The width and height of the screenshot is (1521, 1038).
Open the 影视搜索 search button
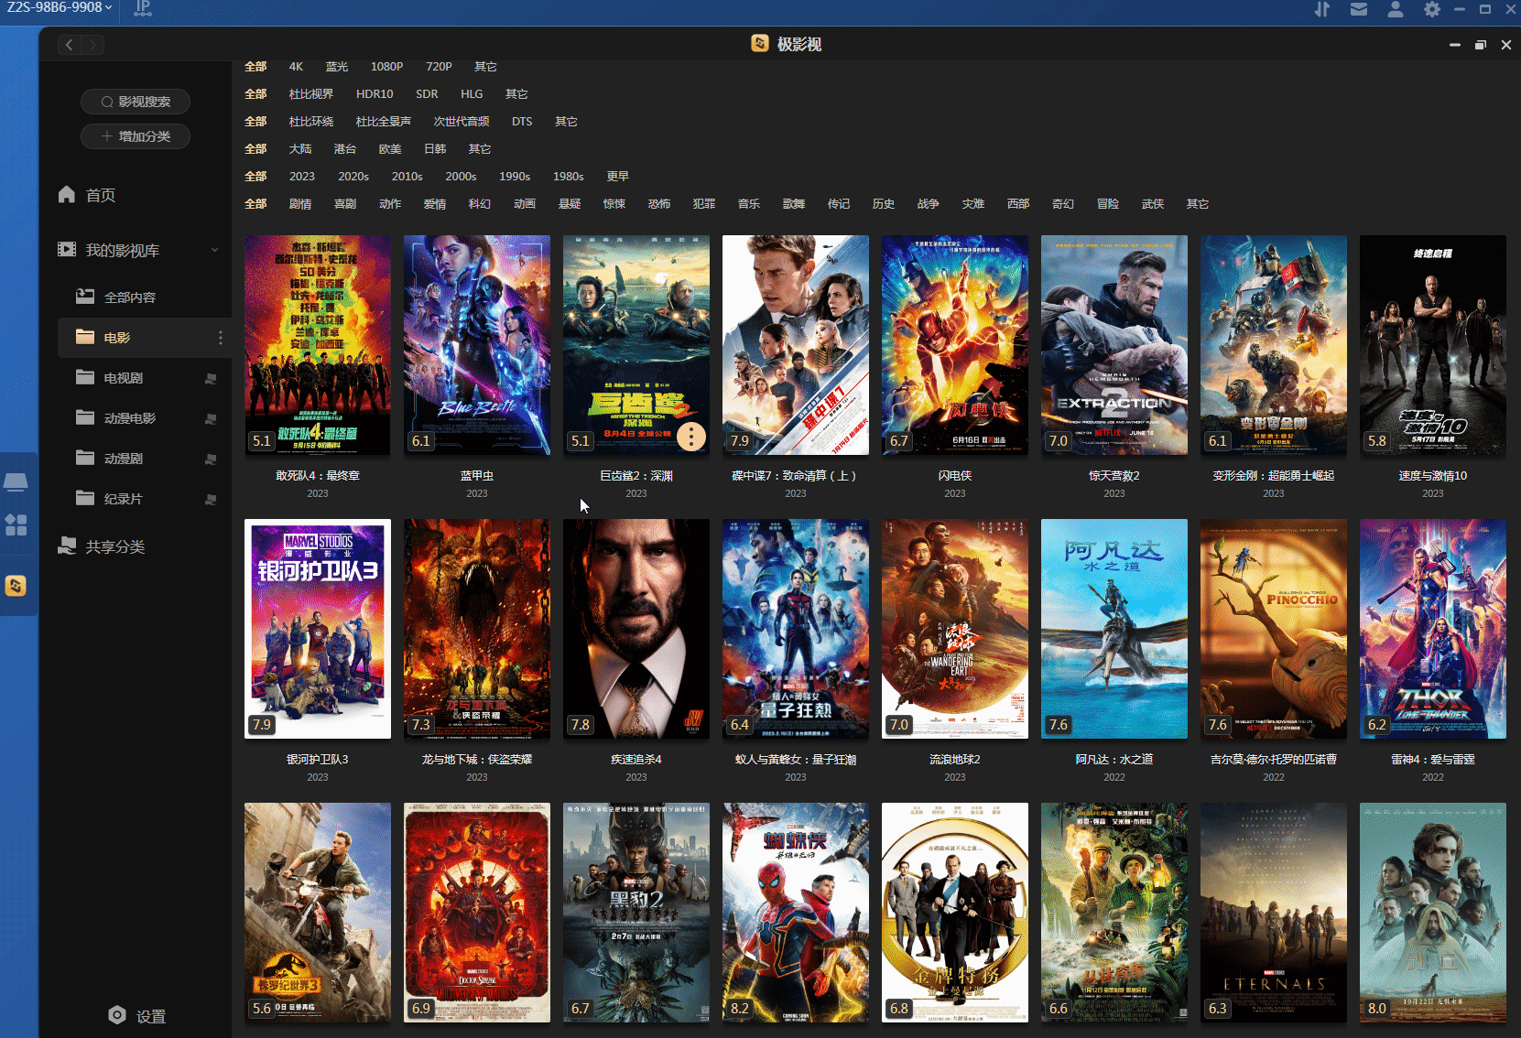point(136,102)
